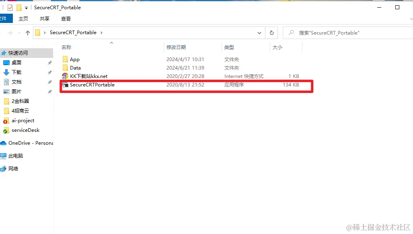Click the Internet 快捷方式 type cell
This screenshot has height=234, width=413.
[244, 76]
